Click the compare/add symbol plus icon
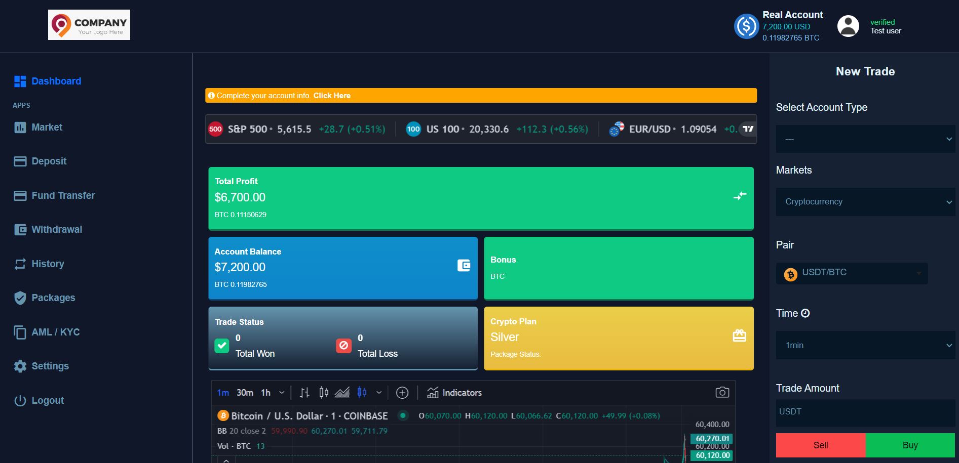The height and width of the screenshot is (463, 959). click(x=402, y=393)
